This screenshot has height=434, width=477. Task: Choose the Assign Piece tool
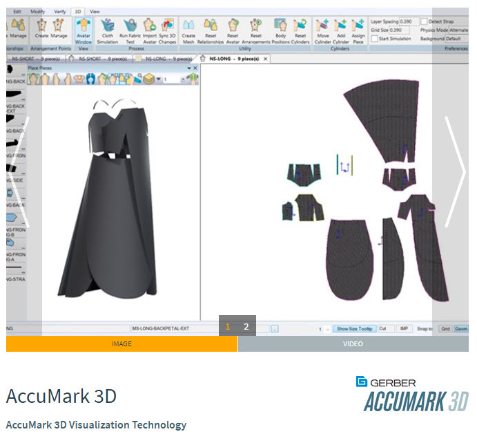(358, 31)
